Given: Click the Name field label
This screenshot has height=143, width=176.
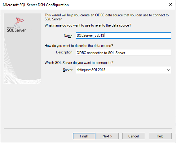Looking at the screenshot, I should pyautogui.click(x=68, y=36).
